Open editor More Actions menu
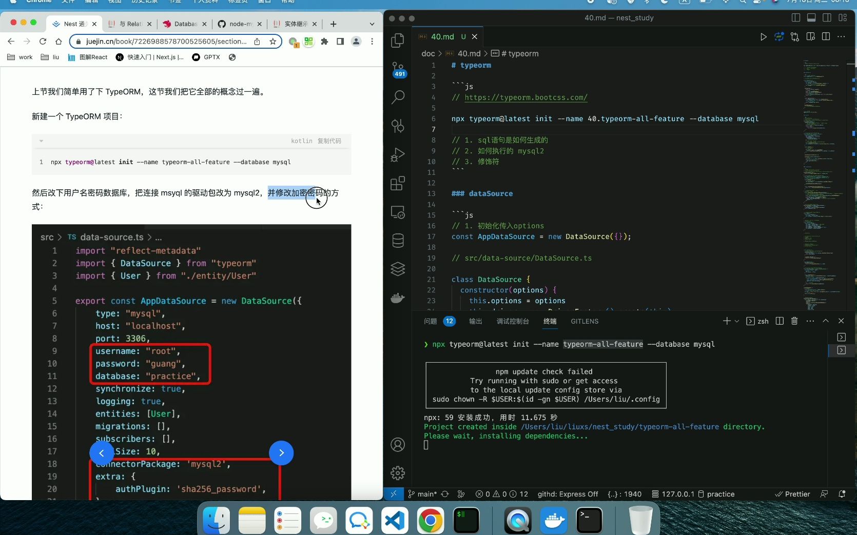The height and width of the screenshot is (535, 857). [841, 37]
